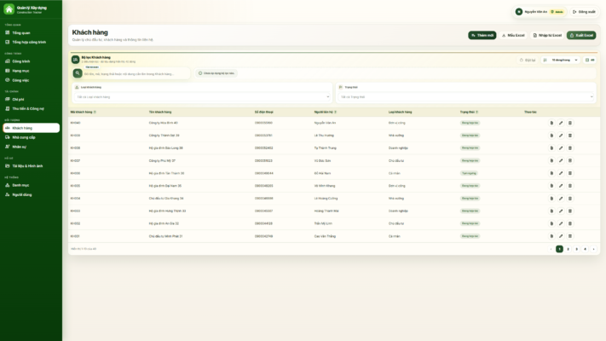
Task: Sort by Người liên hệ column
Action: (x=326, y=113)
